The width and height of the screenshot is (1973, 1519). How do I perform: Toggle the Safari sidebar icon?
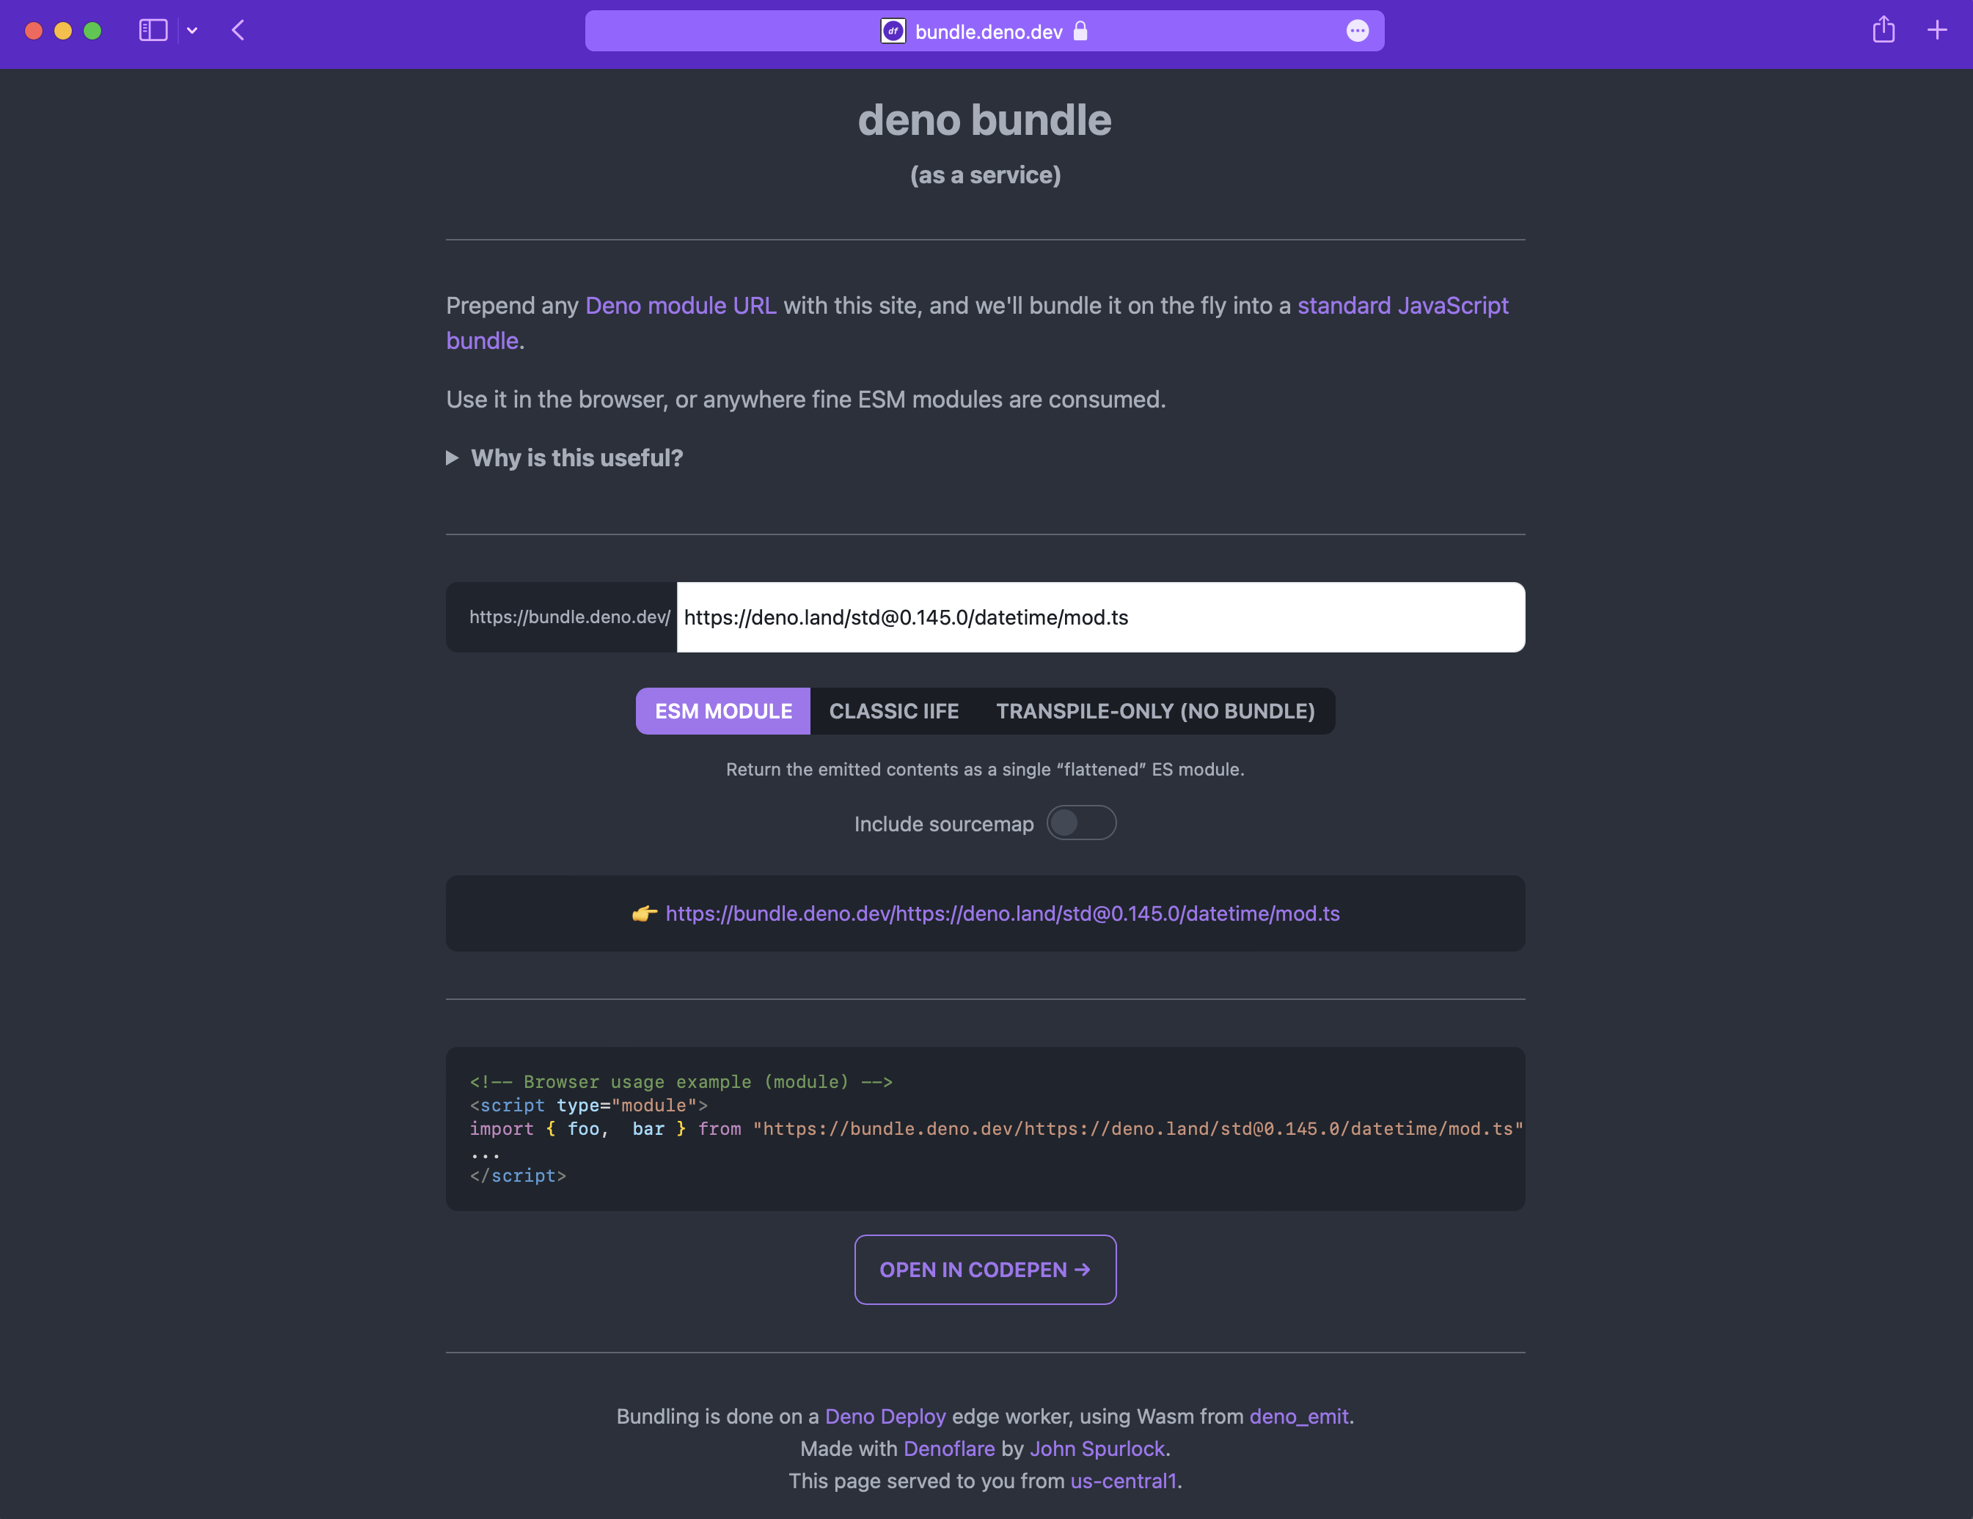point(153,31)
